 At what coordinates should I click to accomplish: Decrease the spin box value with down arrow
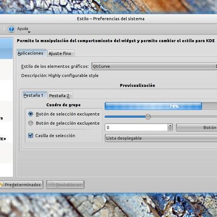170,129
